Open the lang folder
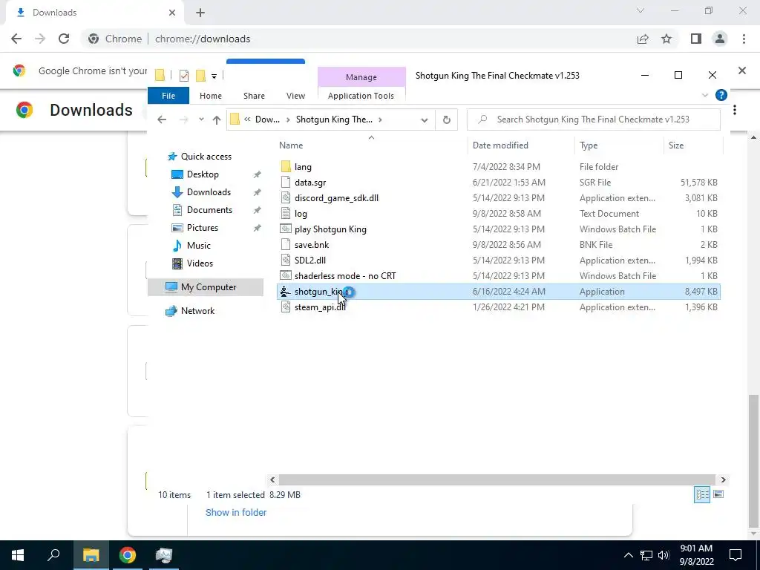Screen dimensions: 760x570 click(303, 167)
